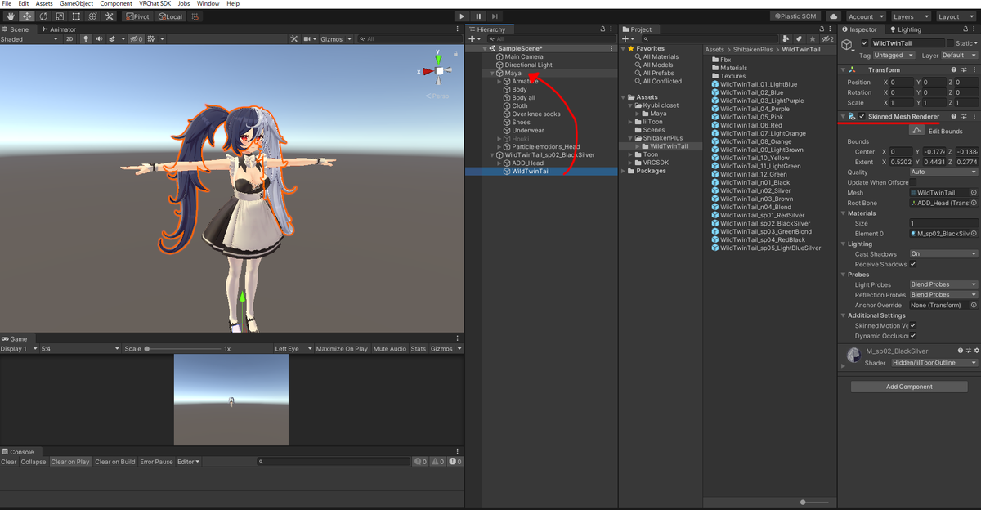The image size is (981, 510).
Task: Select the combined Transform tool
Action: tap(92, 16)
